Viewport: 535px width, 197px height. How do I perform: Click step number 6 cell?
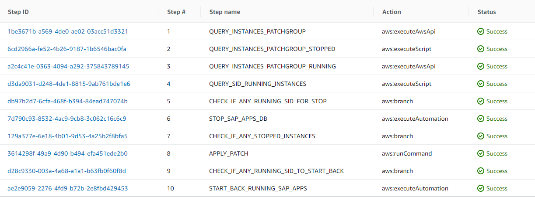[x=169, y=119]
